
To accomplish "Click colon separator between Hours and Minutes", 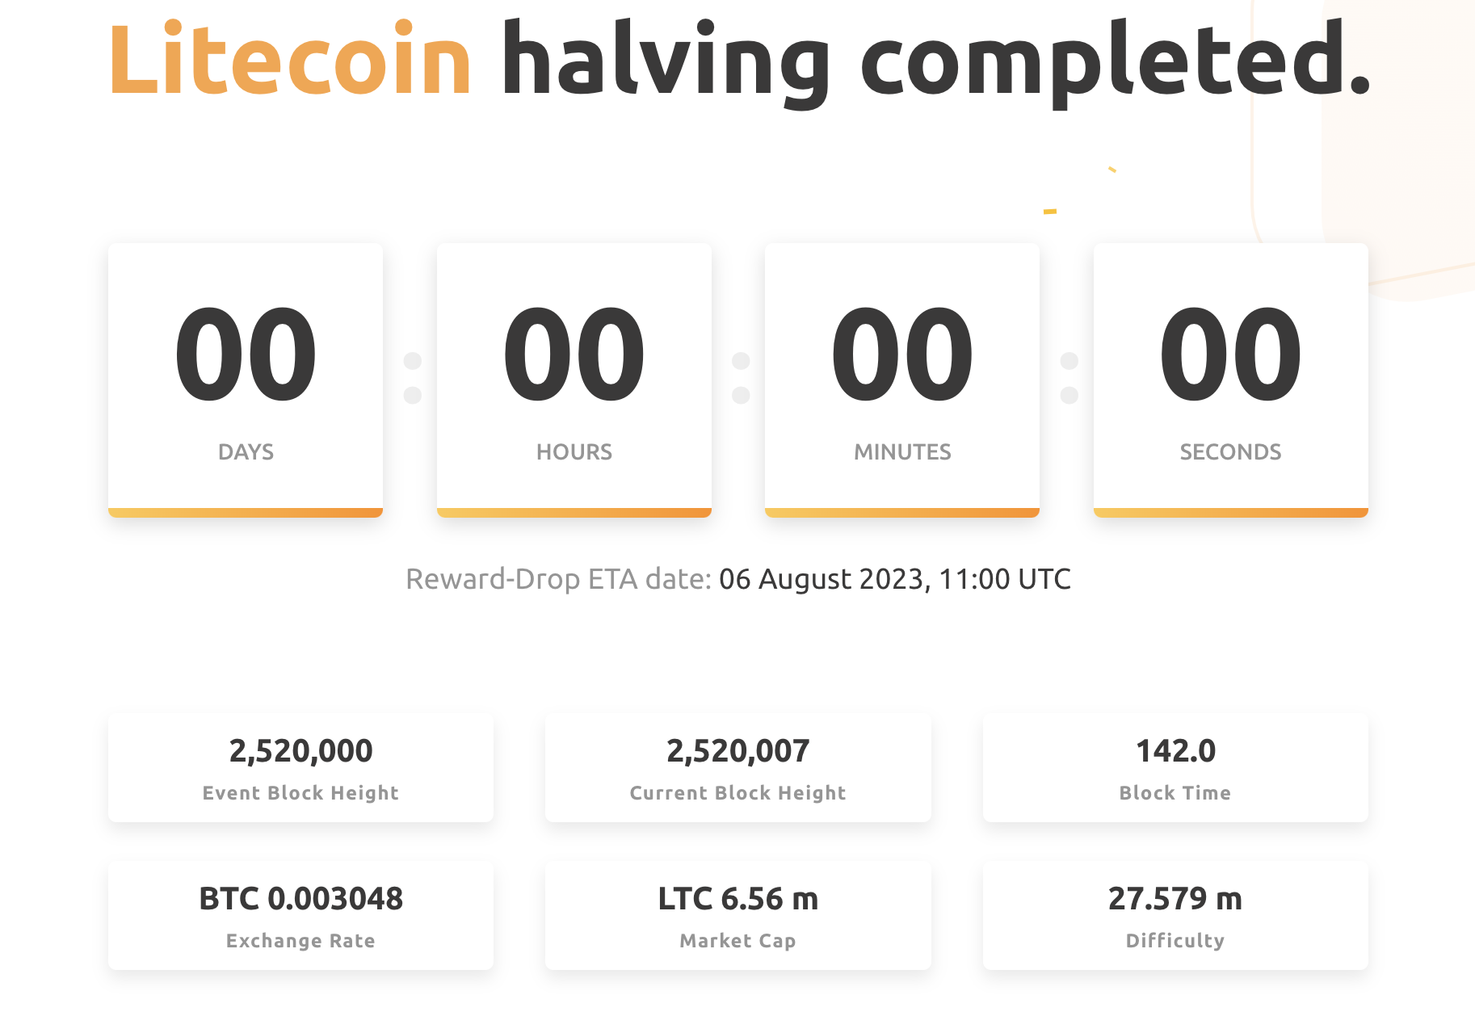I will tap(741, 378).
